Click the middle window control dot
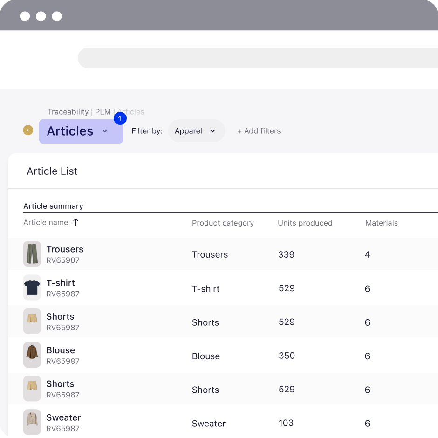The width and height of the screenshot is (438, 438). click(41, 16)
